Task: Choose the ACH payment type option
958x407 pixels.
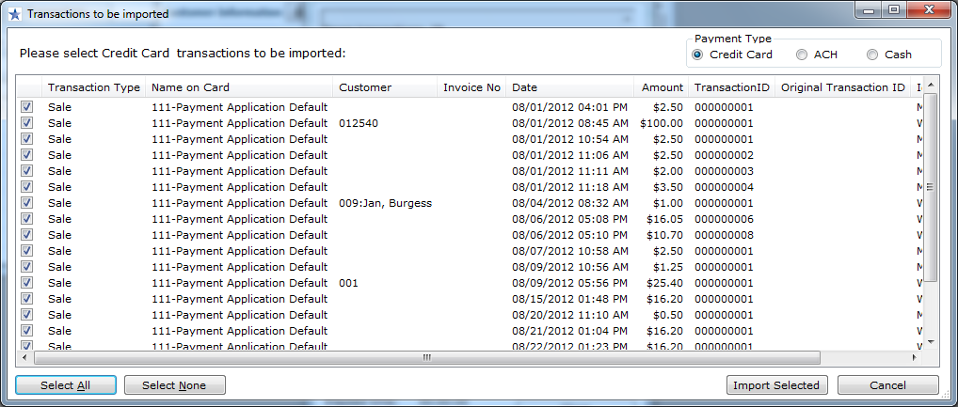Action: (x=801, y=55)
